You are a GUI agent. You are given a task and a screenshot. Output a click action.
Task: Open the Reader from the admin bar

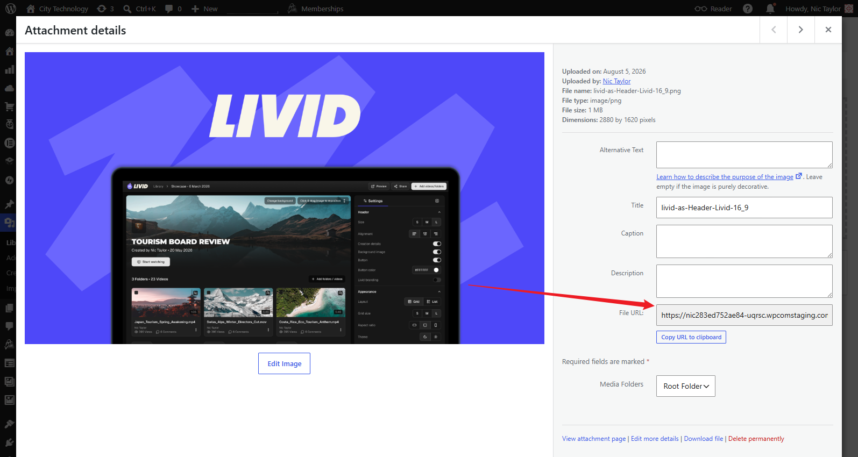pos(713,9)
